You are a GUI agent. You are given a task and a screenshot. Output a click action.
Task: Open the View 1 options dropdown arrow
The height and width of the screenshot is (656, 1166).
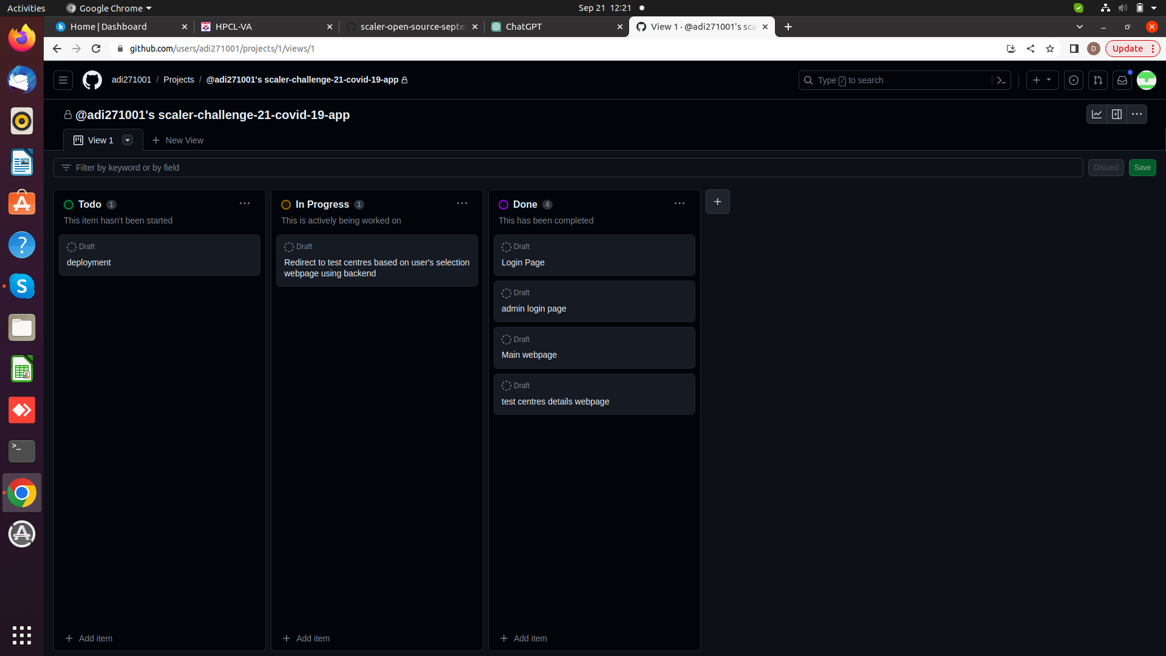pyautogui.click(x=128, y=140)
